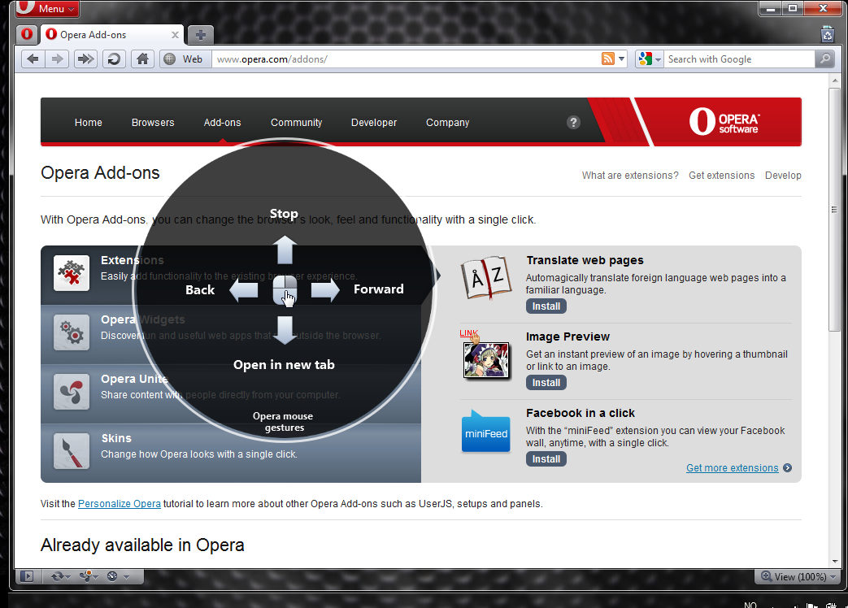Image resolution: width=848 pixels, height=608 pixels.
Task: Click the magnifier search button
Action: click(x=824, y=59)
